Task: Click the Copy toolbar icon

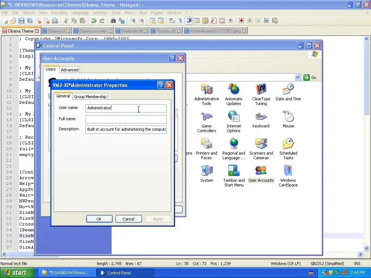Action: click(x=74, y=21)
